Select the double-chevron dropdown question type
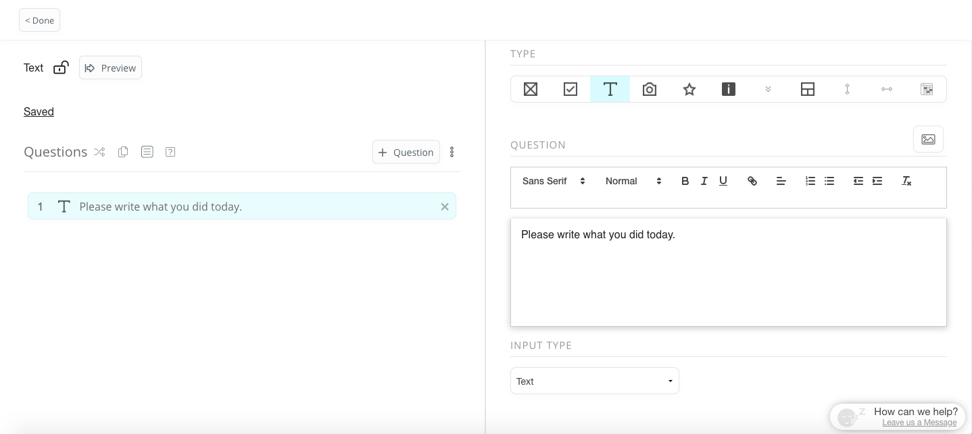The width and height of the screenshot is (972, 434). point(768,89)
